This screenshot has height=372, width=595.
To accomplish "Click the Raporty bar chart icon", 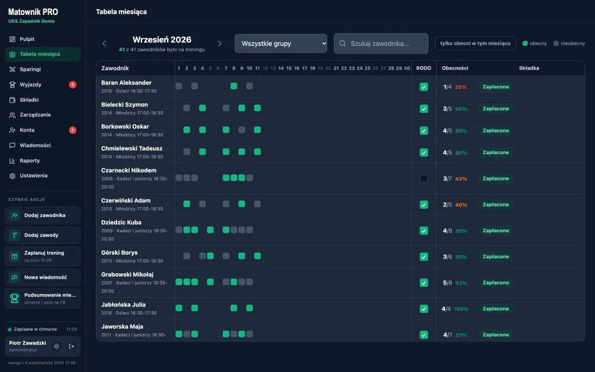I will (x=12, y=161).
